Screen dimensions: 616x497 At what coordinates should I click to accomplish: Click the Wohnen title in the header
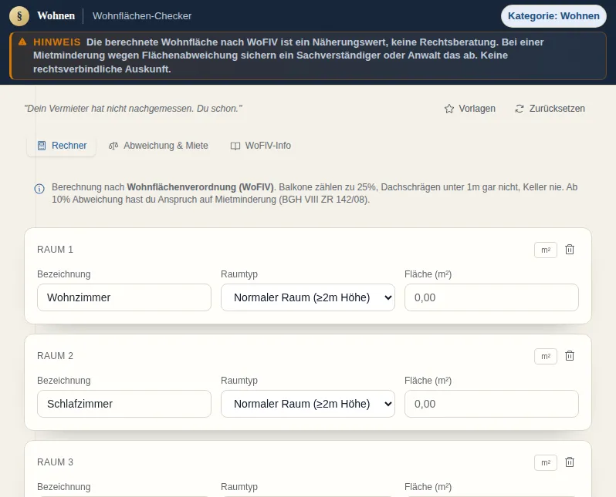(x=56, y=15)
